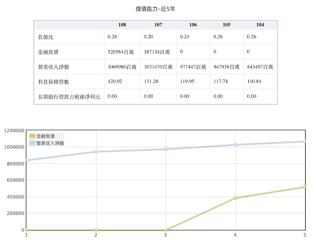Click 金融負債 data point at x-axis 5

(305, 187)
